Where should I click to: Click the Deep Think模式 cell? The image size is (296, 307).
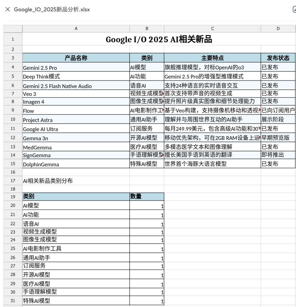76,76
